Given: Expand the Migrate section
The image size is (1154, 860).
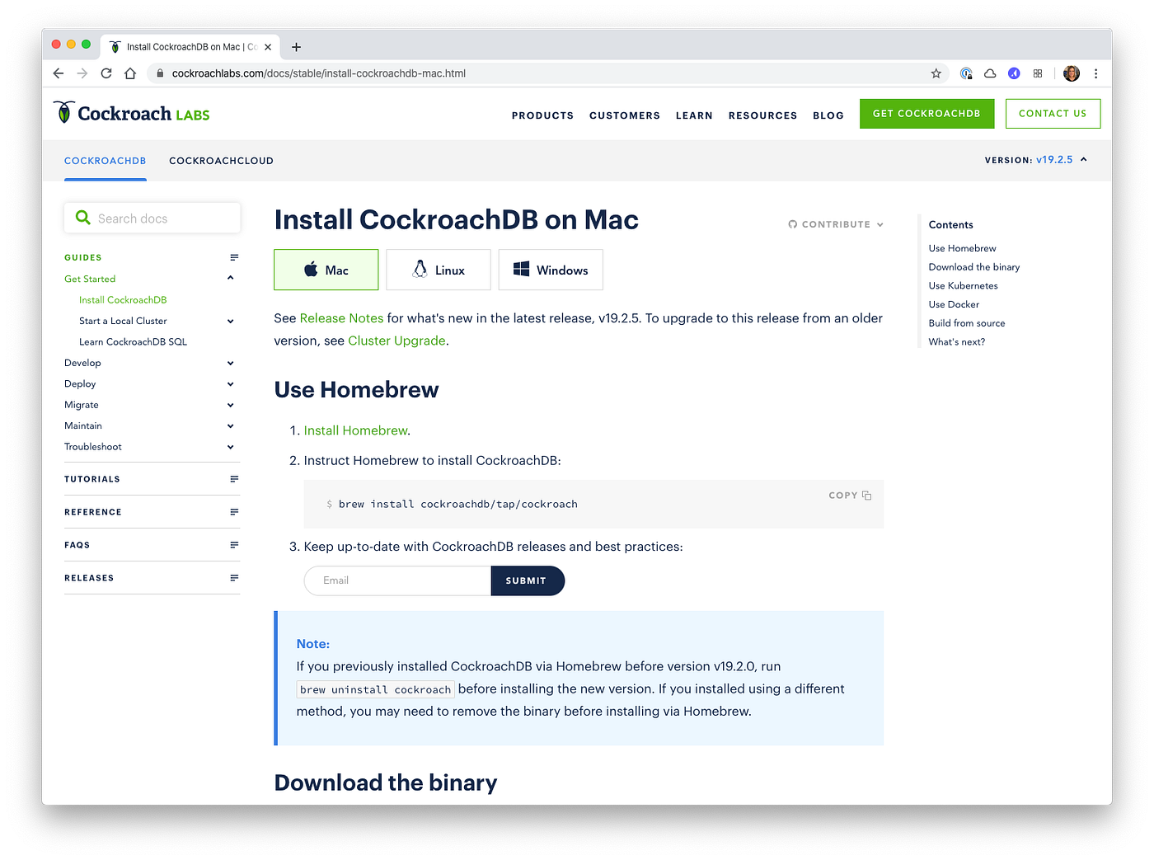Looking at the screenshot, I should (x=231, y=405).
